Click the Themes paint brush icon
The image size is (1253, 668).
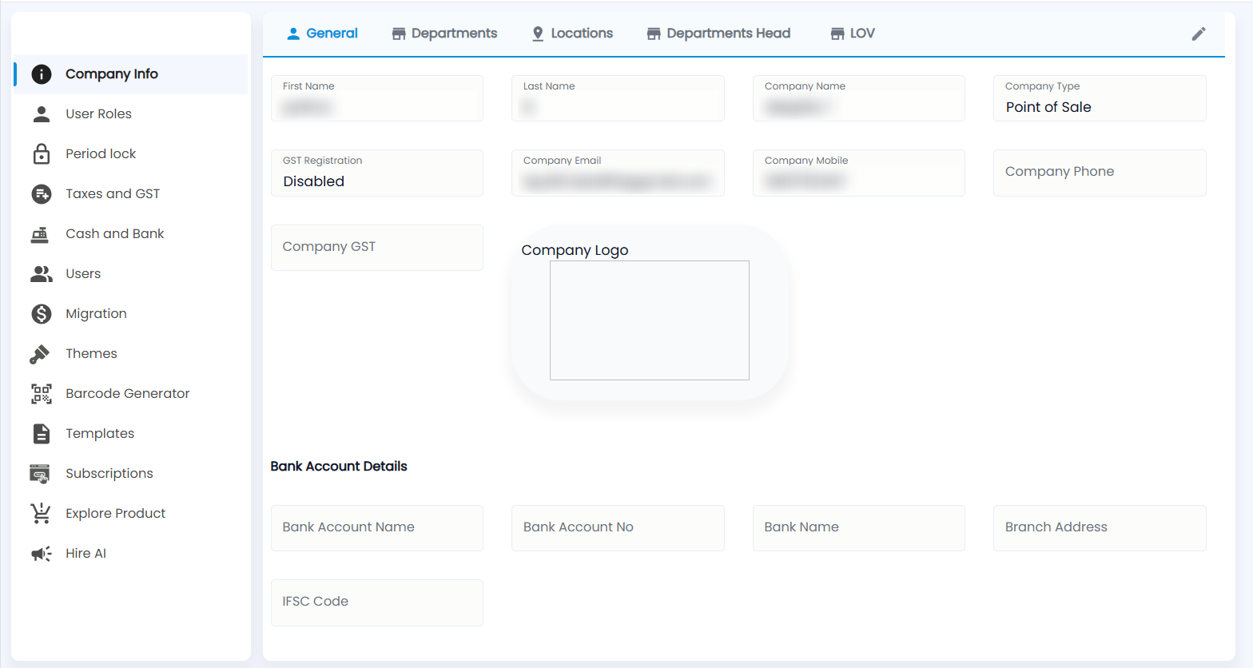pos(40,354)
